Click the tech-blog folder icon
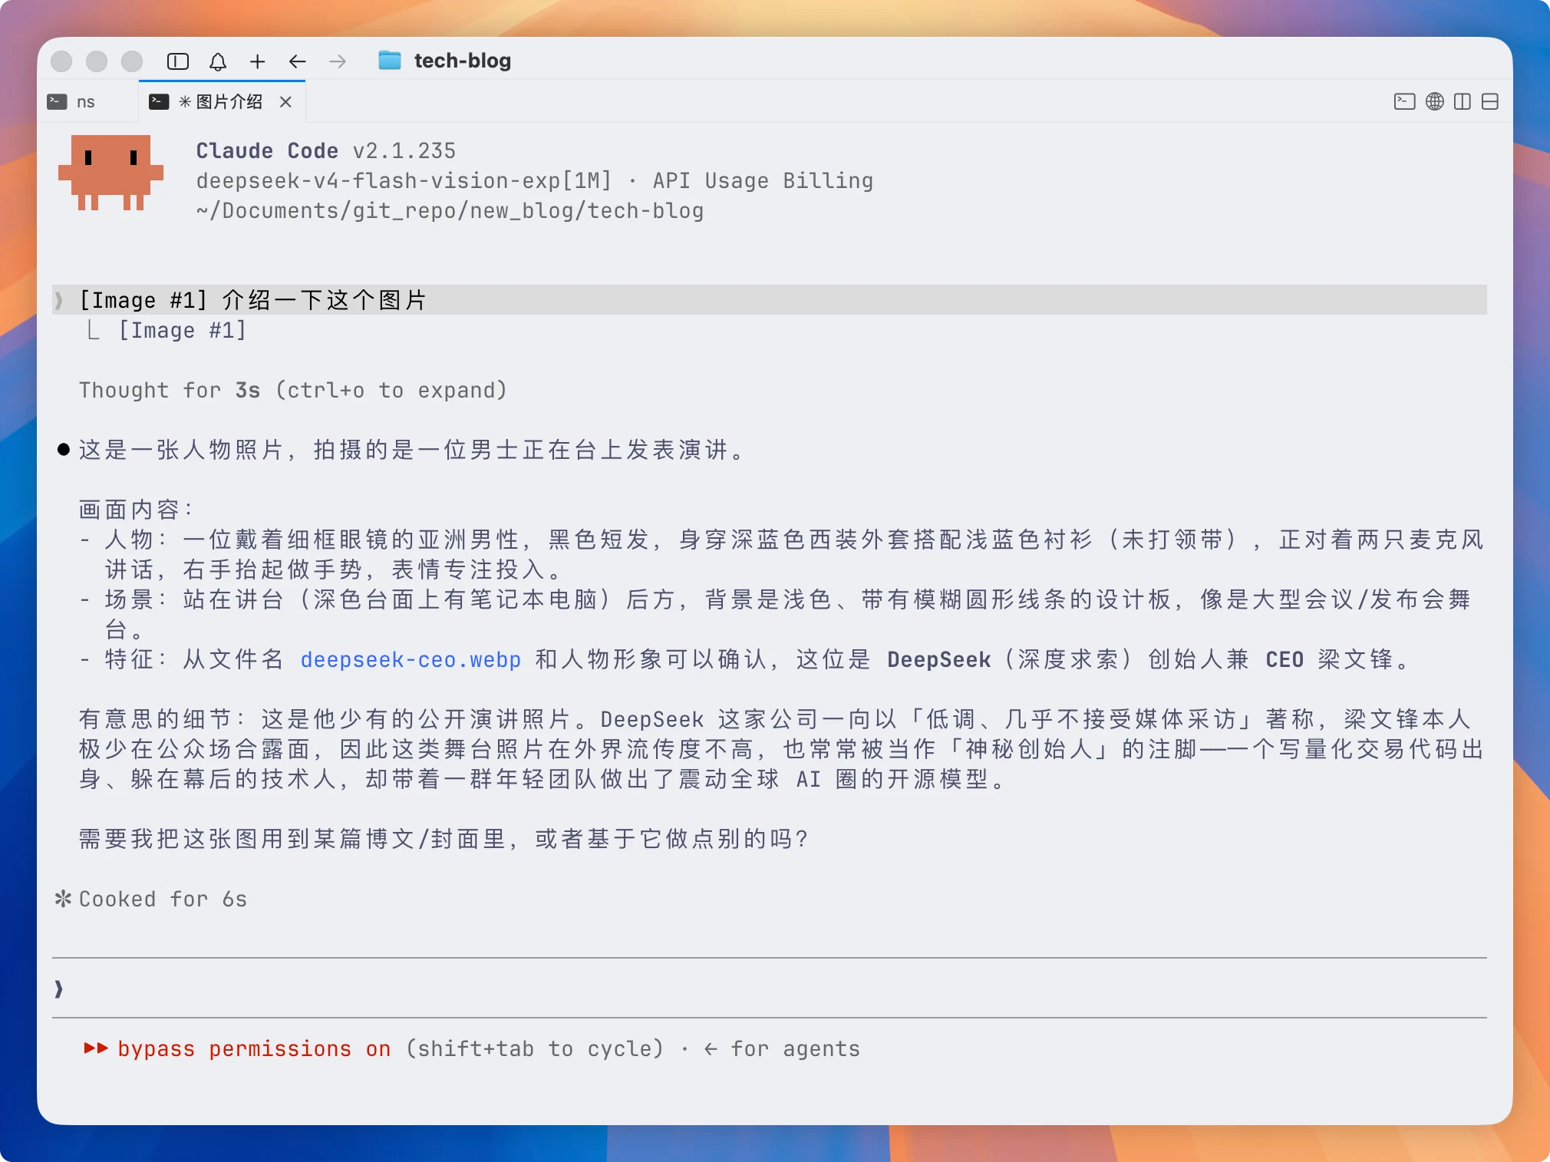The height and width of the screenshot is (1162, 1550). pyautogui.click(x=390, y=60)
